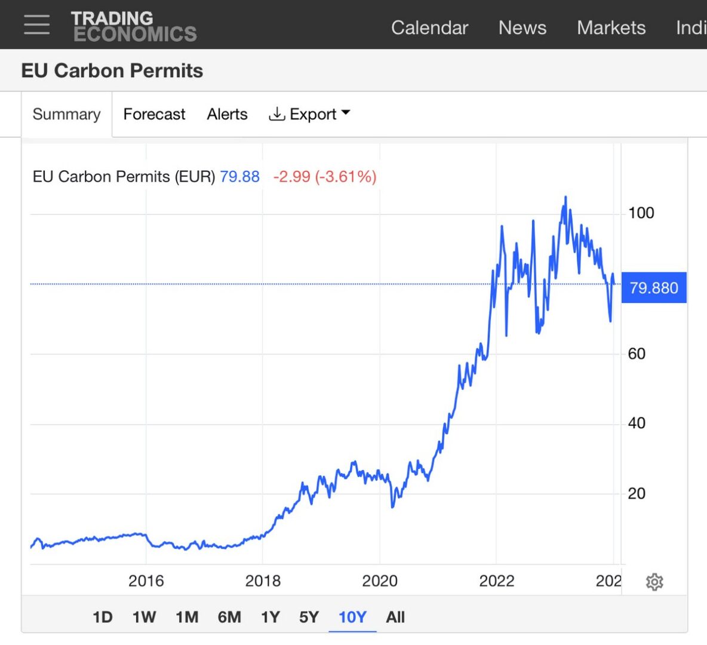The height and width of the screenshot is (645, 707).
Task: Select the 10Y time range
Action: pyautogui.click(x=352, y=617)
